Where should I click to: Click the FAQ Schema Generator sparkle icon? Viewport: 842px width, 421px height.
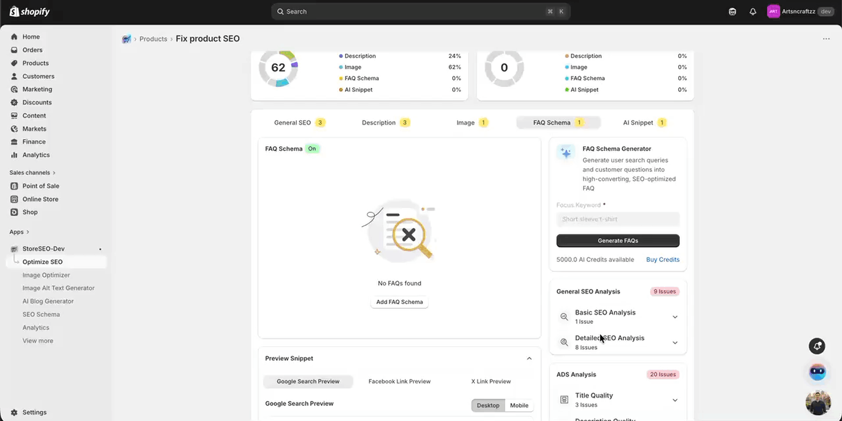pyautogui.click(x=565, y=153)
